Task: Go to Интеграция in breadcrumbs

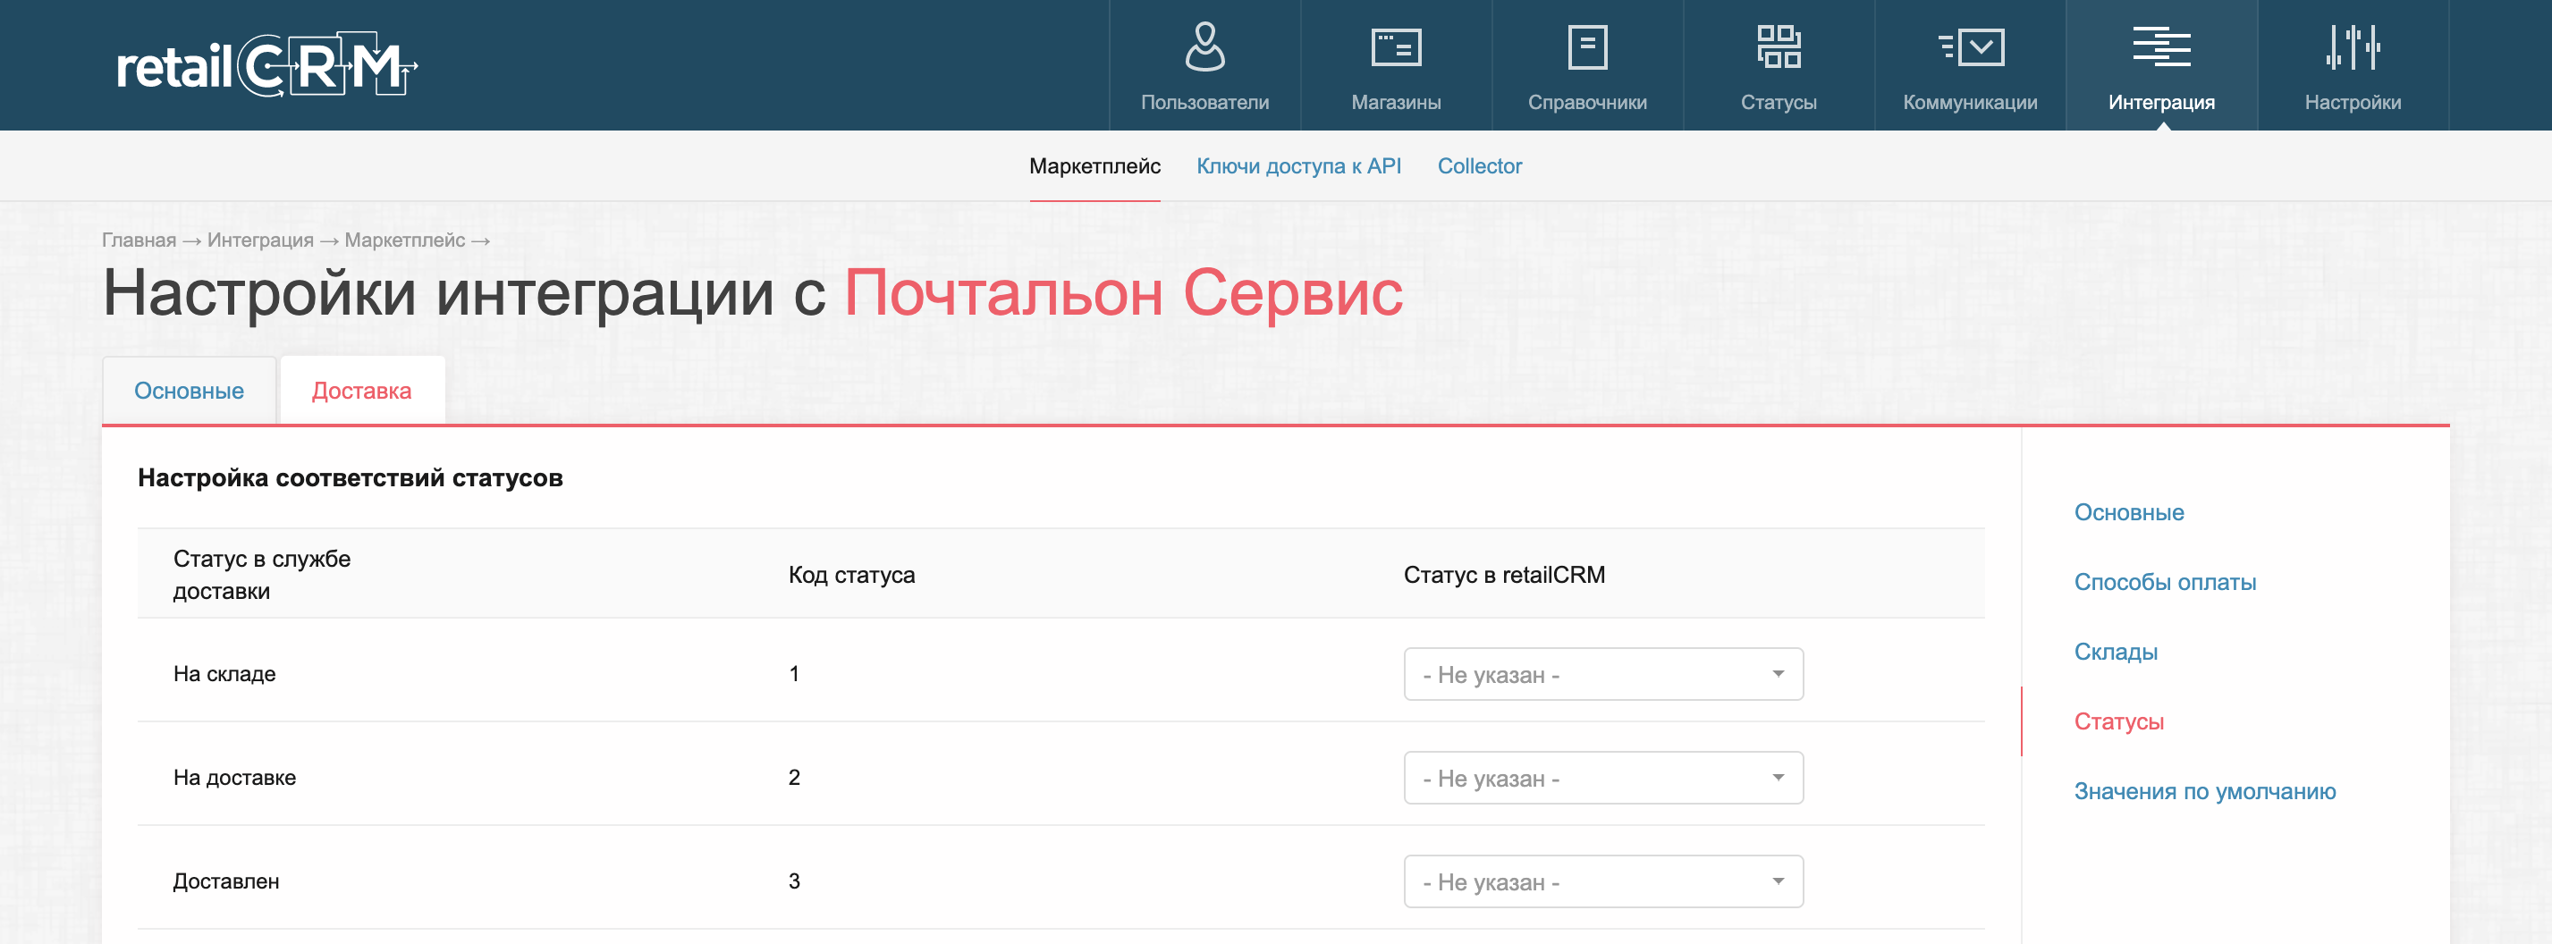Action: (x=260, y=240)
